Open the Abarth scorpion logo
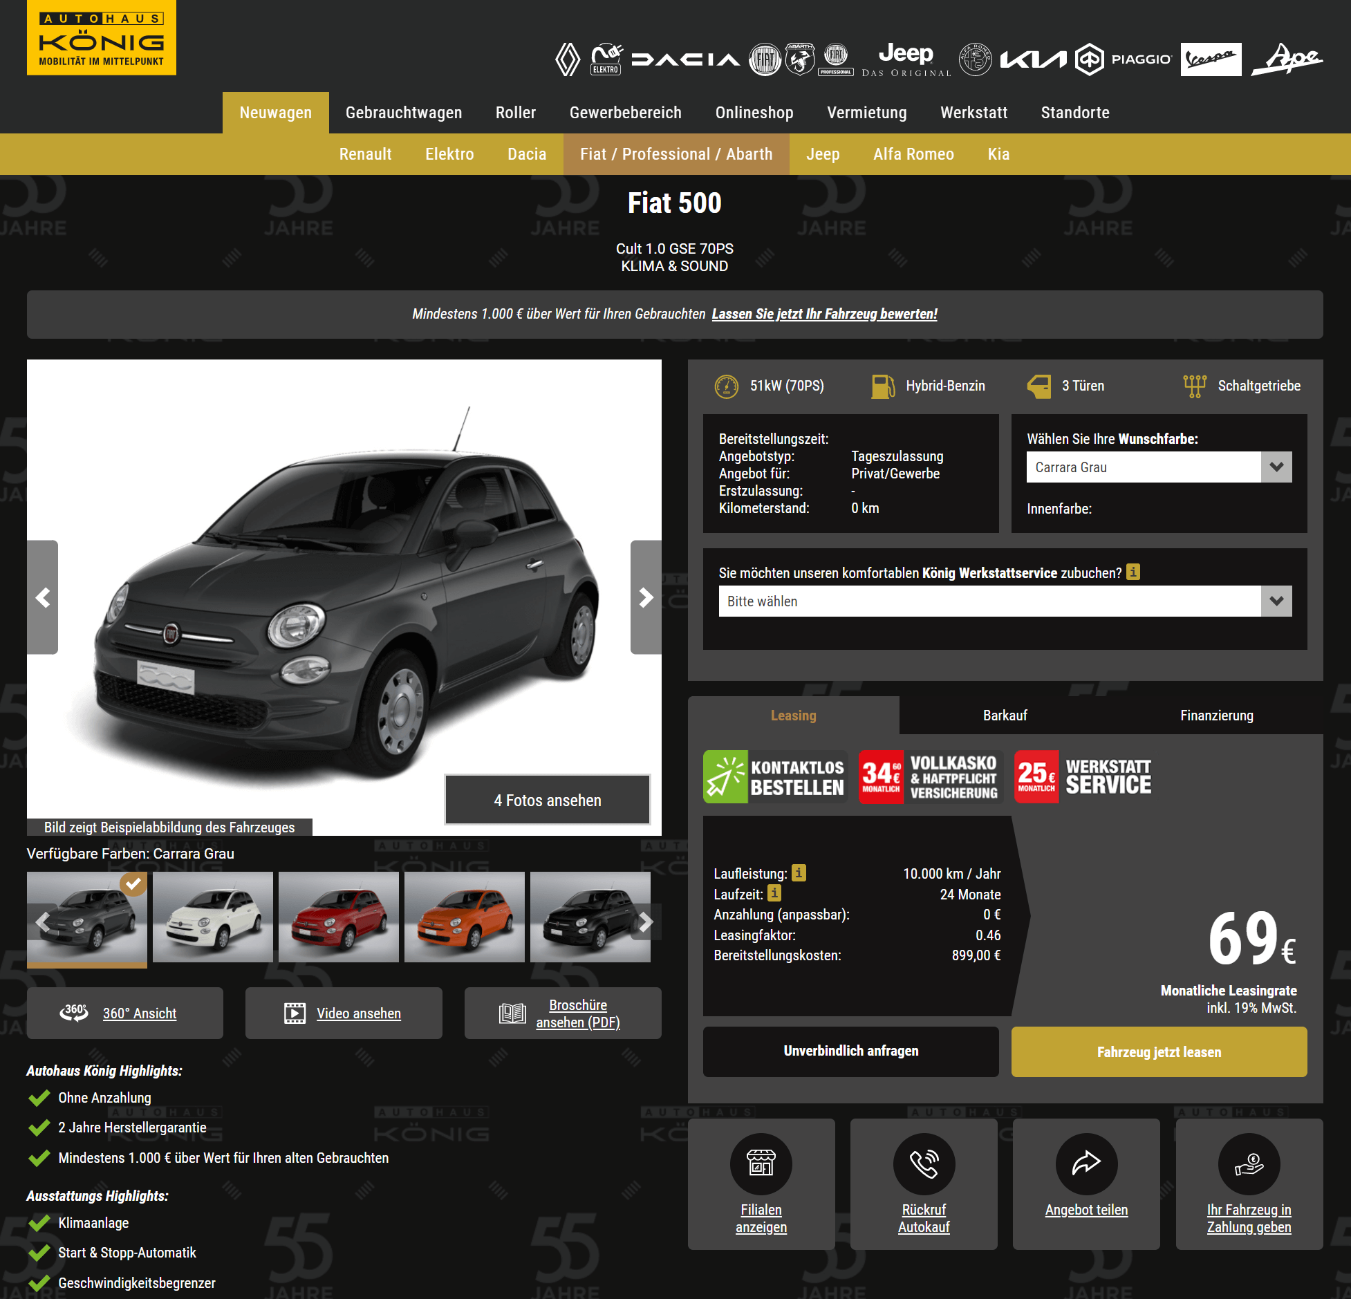Image resolution: width=1351 pixels, height=1299 pixels. [x=800, y=59]
